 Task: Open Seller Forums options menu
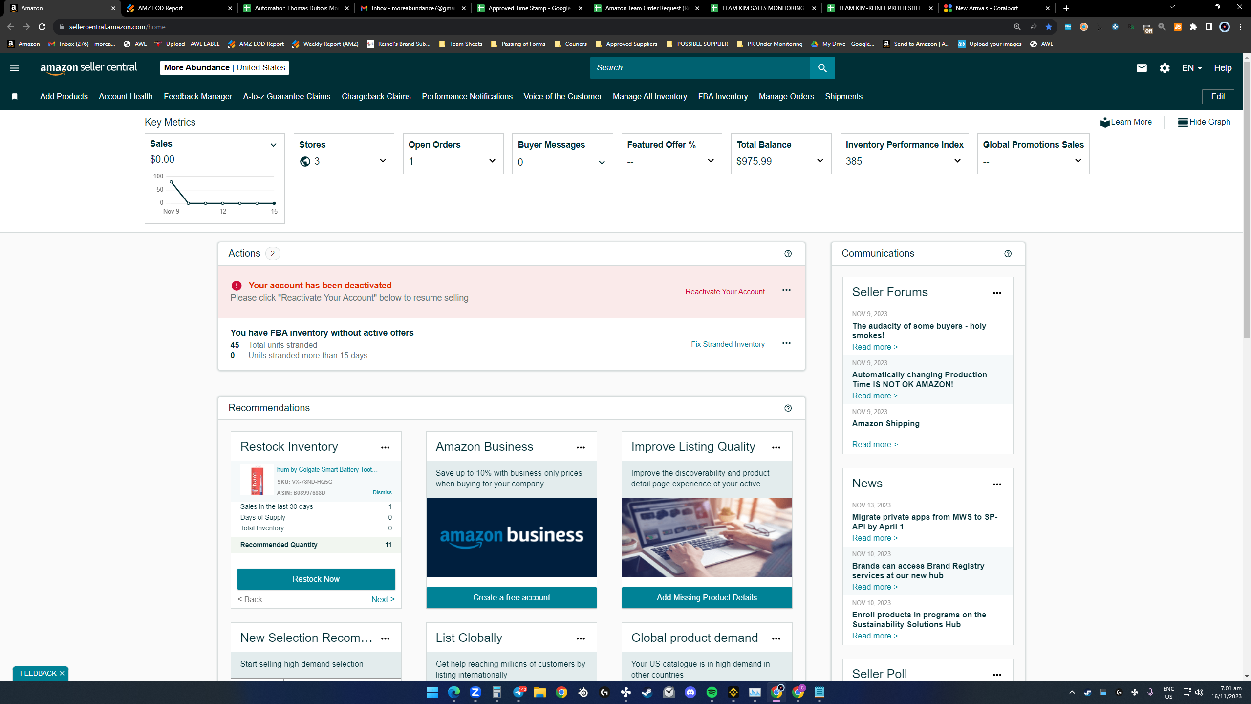[x=997, y=293]
